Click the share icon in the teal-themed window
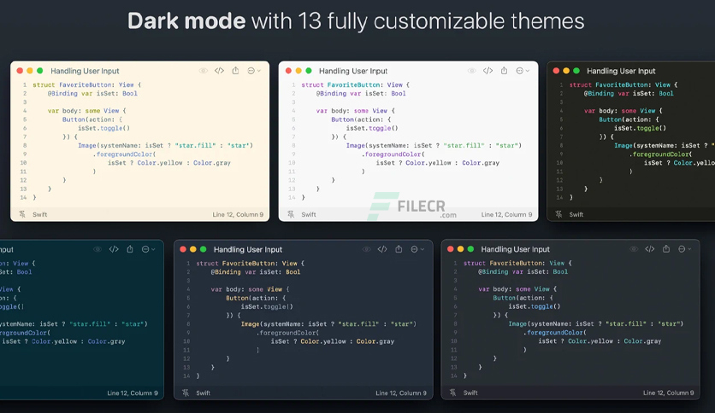Image resolution: width=715 pixels, height=413 pixels. coord(130,249)
